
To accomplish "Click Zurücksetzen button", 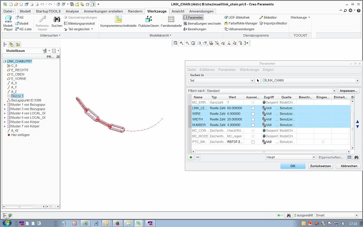I will (321, 166).
